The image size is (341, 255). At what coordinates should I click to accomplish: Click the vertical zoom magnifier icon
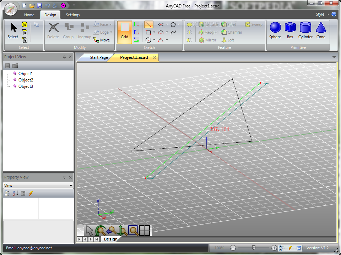[x=122, y=230]
